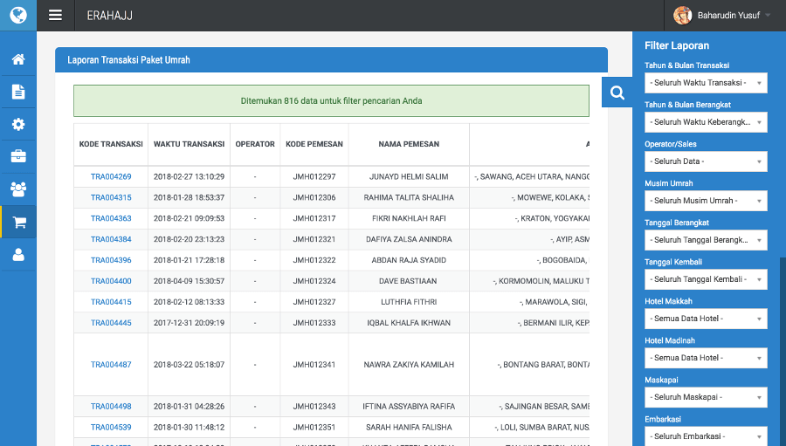Open the single user sidebar icon
The width and height of the screenshot is (786, 446).
pos(18,255)
